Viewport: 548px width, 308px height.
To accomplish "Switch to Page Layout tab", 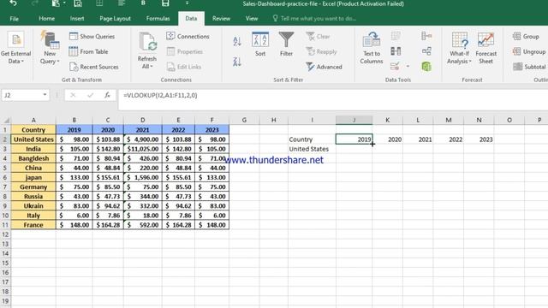I will (x=115, y=19).
